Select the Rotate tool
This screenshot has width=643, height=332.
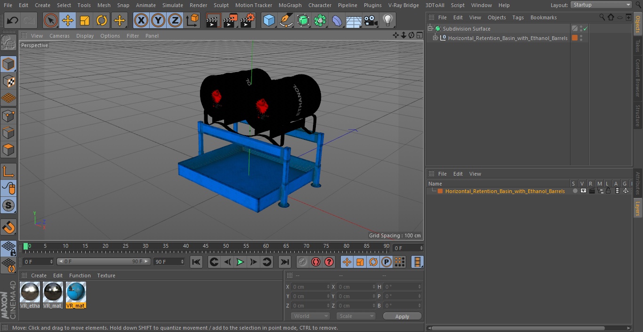click(x=102, y=21)
